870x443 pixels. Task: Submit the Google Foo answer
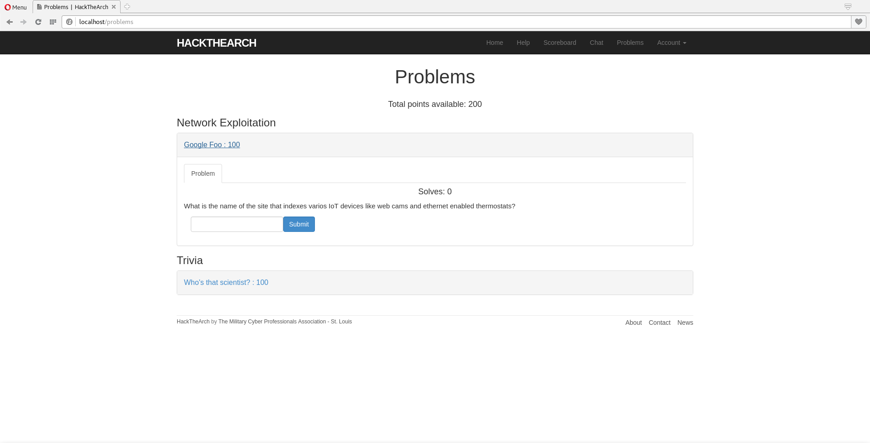pos(299,224)
